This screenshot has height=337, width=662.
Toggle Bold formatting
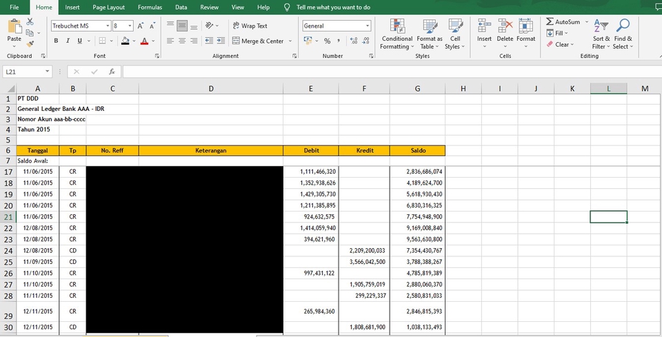56,41
